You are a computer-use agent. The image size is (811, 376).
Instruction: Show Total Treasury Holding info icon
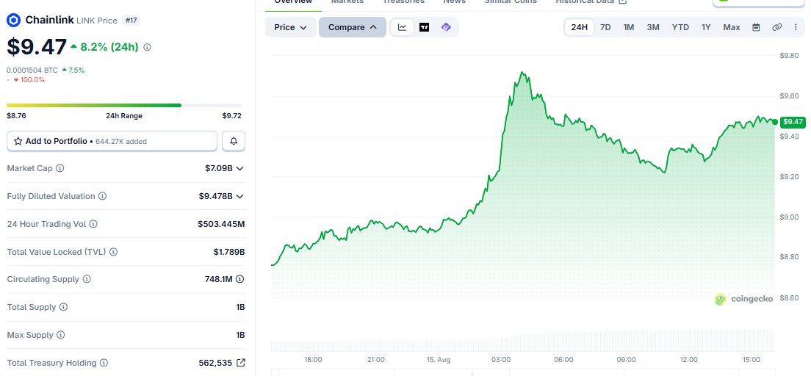[x=104, y=363]
